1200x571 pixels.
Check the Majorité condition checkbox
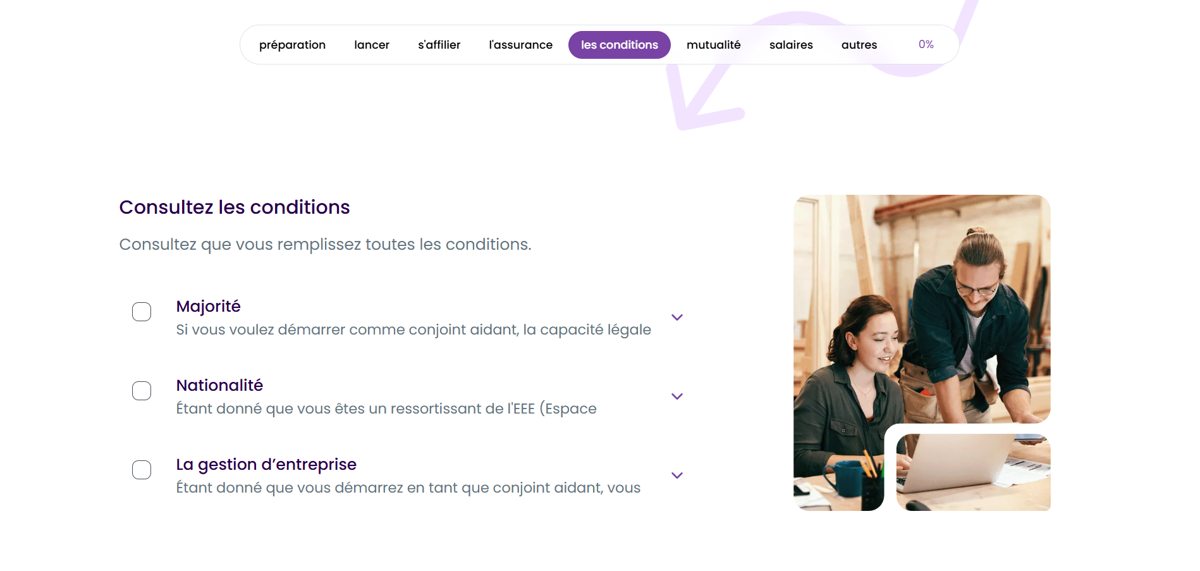coord(142,311)
